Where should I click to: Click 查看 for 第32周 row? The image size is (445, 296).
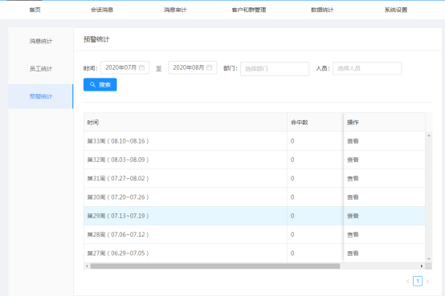353,160
